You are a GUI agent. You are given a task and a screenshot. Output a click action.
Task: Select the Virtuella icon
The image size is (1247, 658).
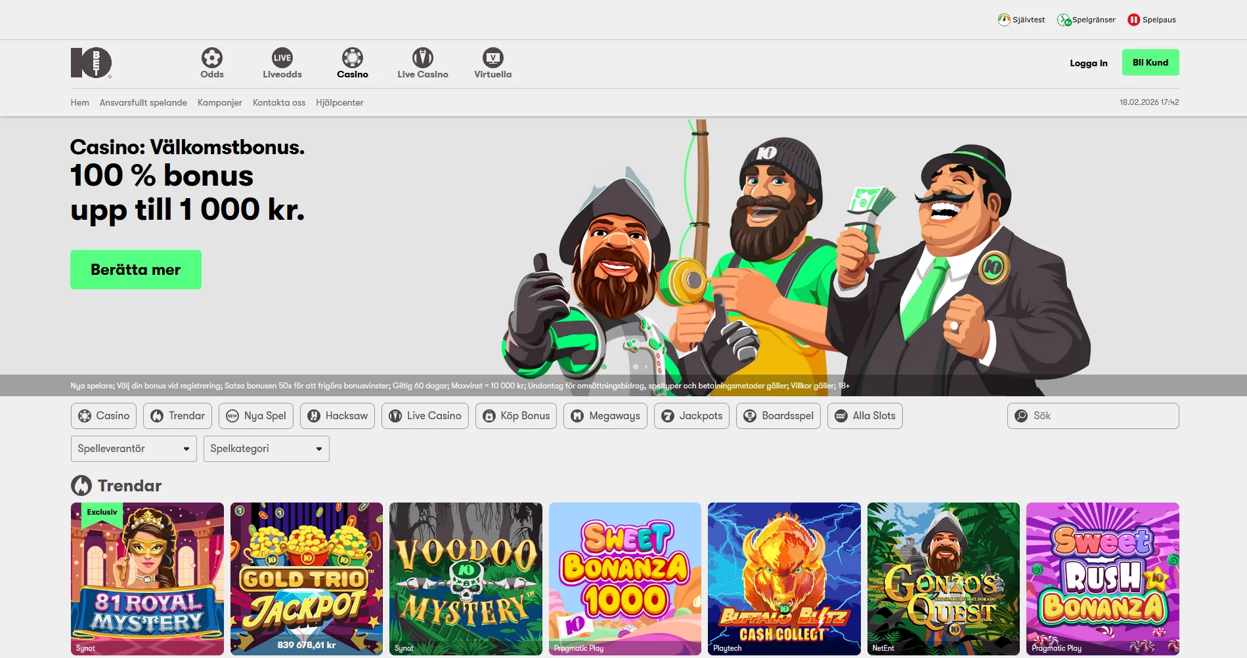(x=492, y=58)
